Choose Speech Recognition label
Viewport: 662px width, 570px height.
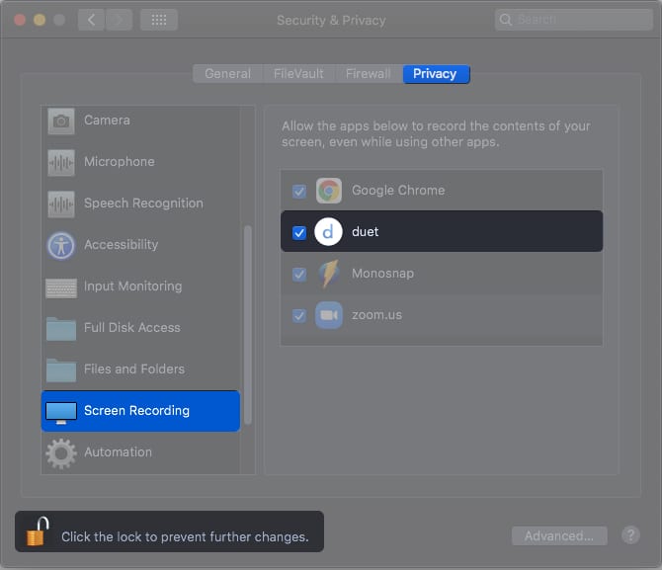(143, 204)
